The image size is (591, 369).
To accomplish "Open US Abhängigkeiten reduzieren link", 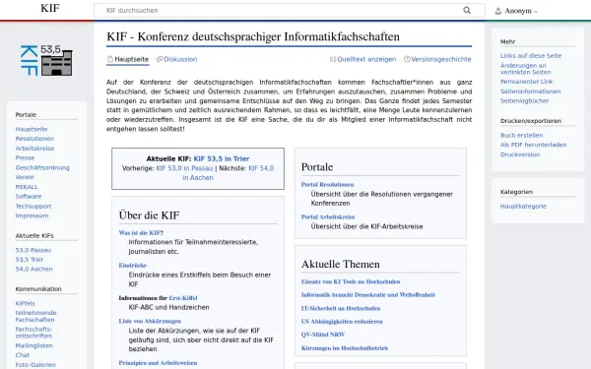I will coord(342,322).
